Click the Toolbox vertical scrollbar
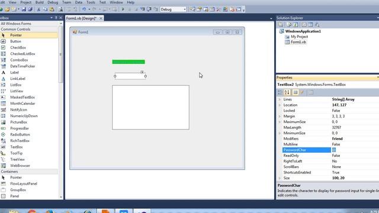Image resolution: width=379 pixels, height=213 pixels. pos(61,54)
